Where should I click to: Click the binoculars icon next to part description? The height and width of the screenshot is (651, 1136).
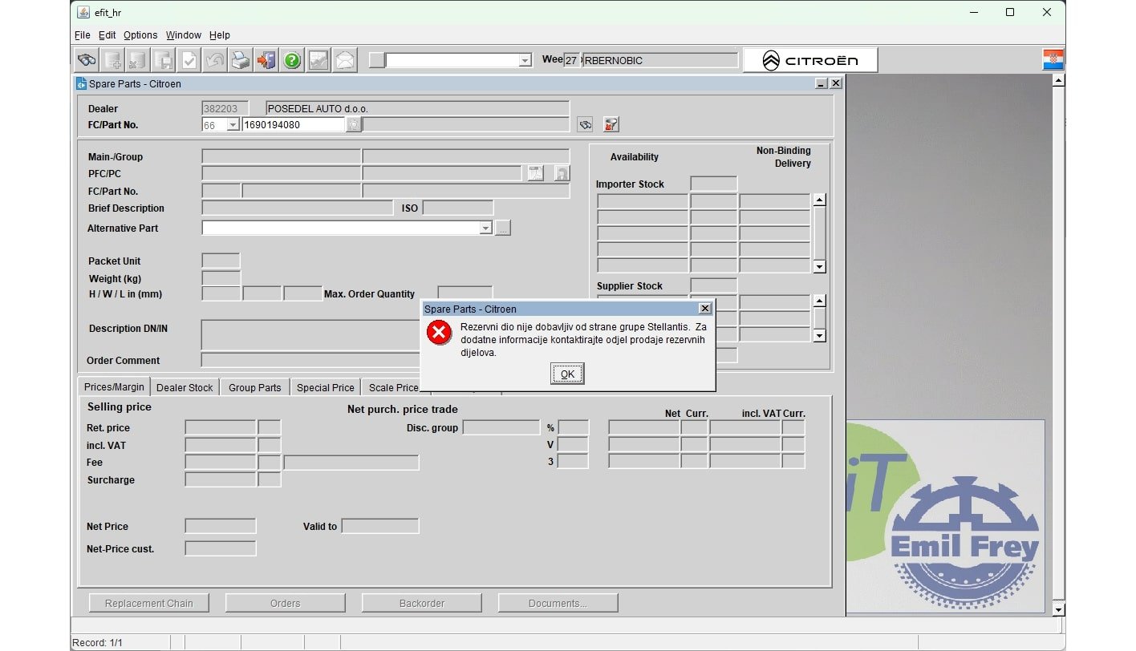click(586, 124)
